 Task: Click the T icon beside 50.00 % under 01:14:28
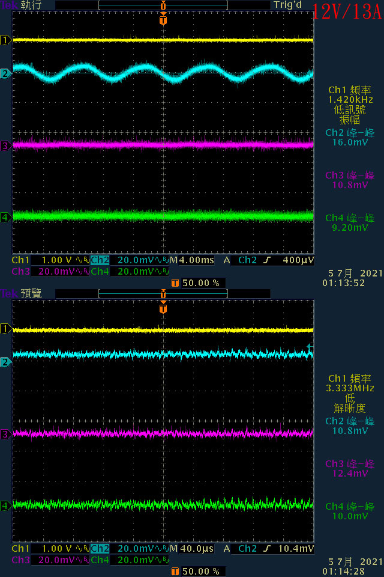(x=175, y=572)
